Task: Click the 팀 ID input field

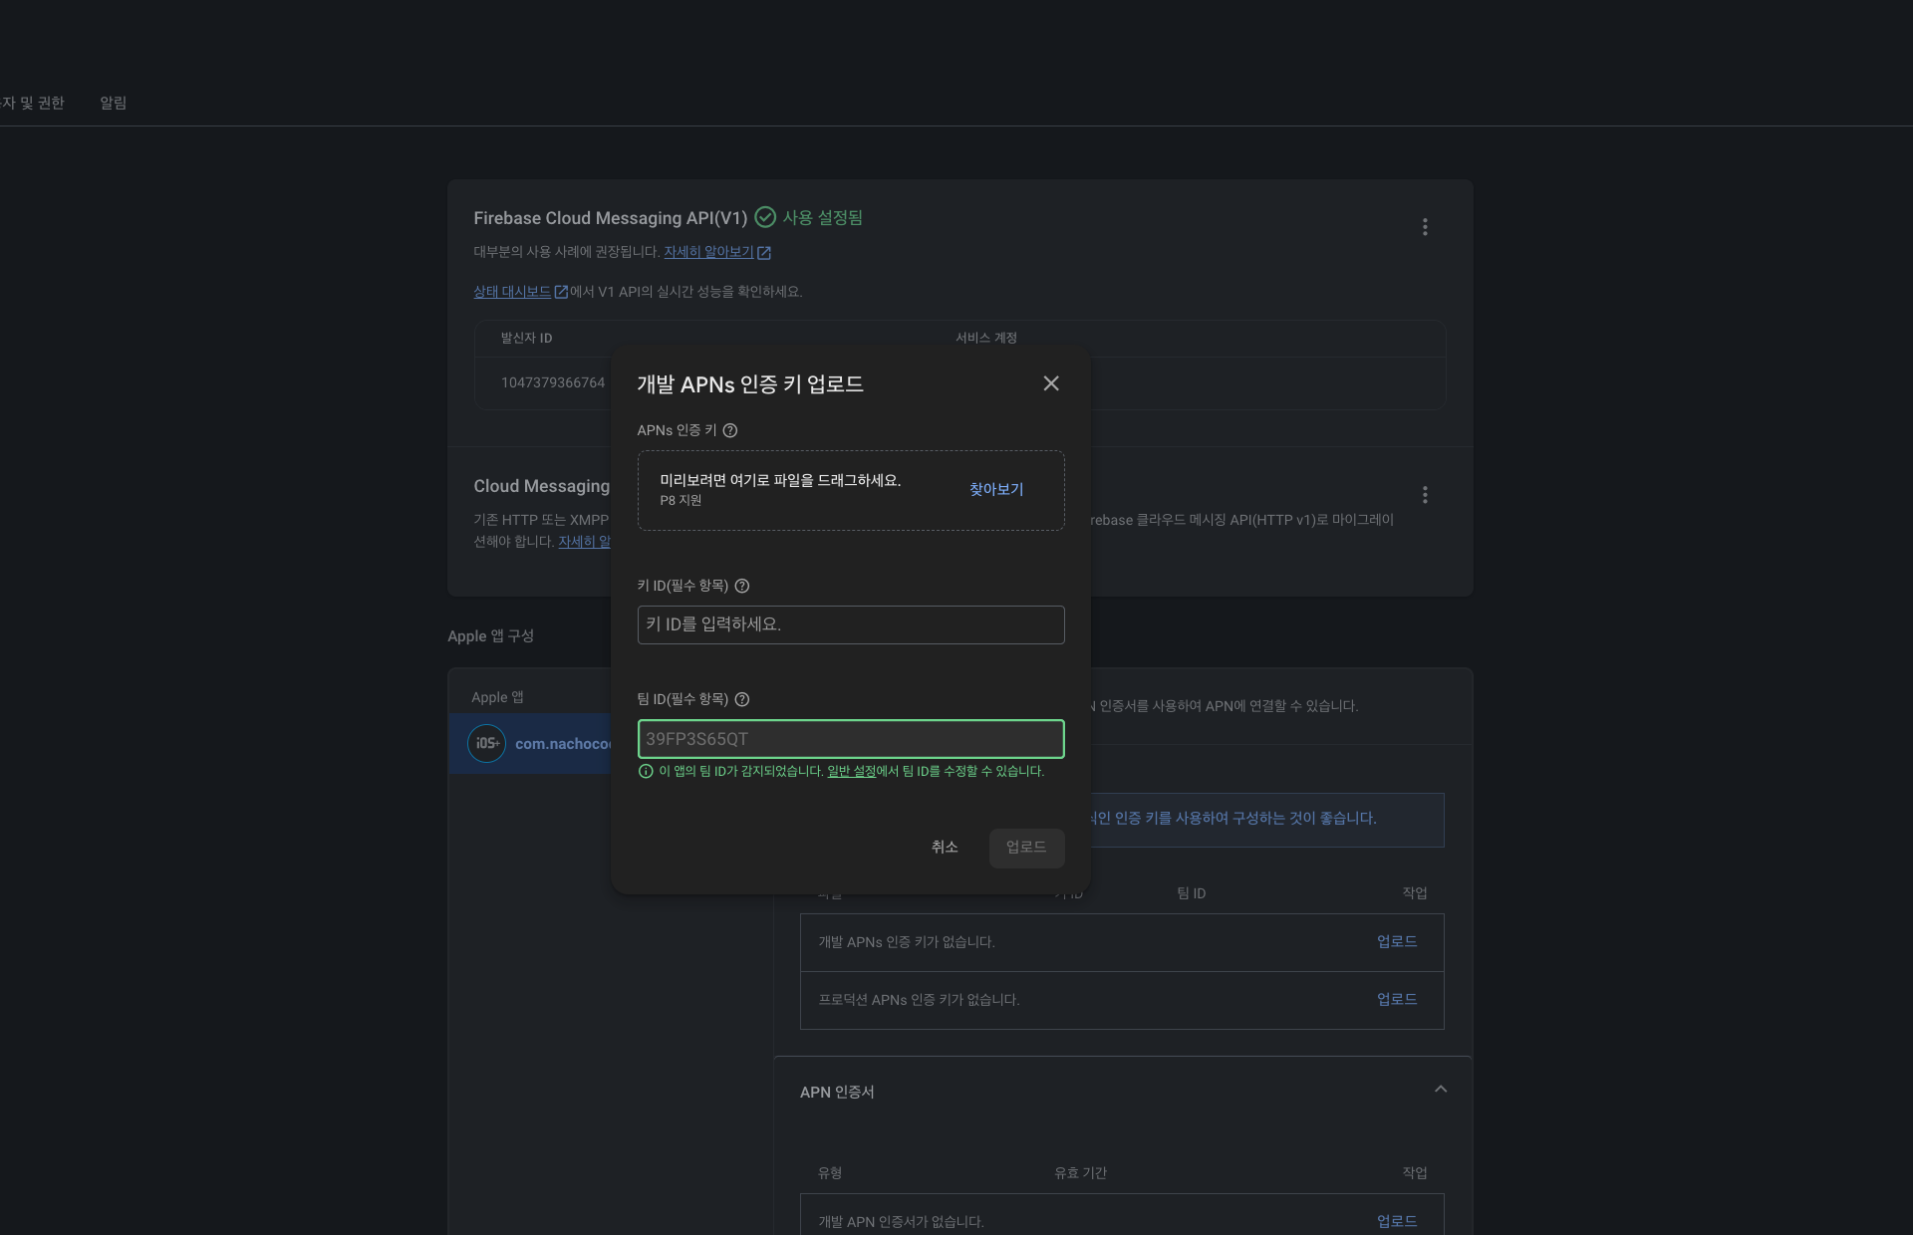Action: pyautogui.click(x=850, y=739)
